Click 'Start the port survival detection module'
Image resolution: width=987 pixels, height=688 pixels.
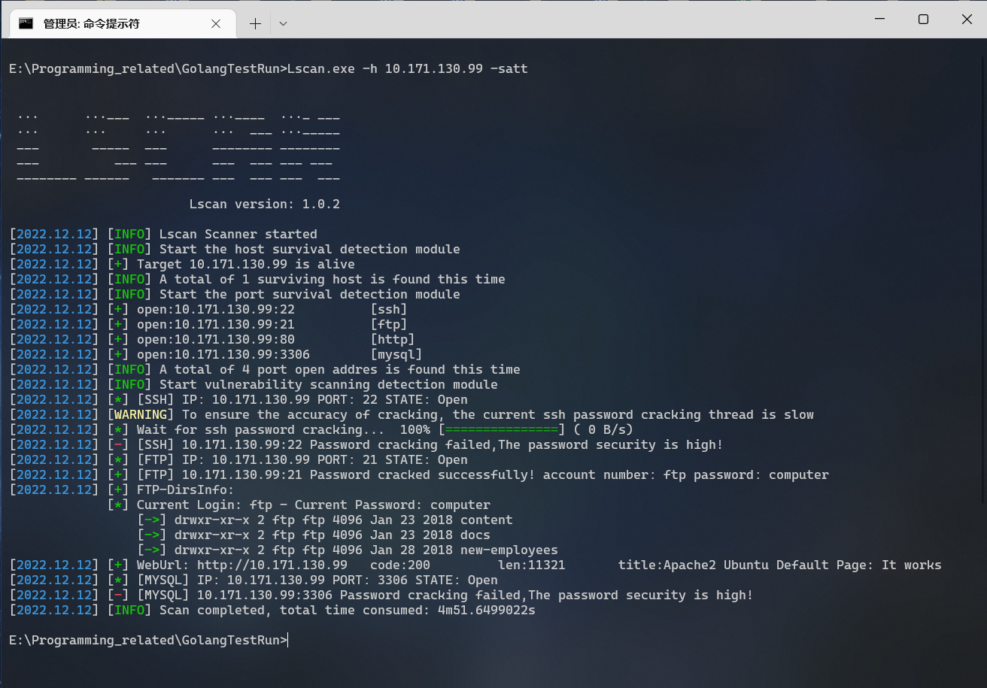pos(310,294)
